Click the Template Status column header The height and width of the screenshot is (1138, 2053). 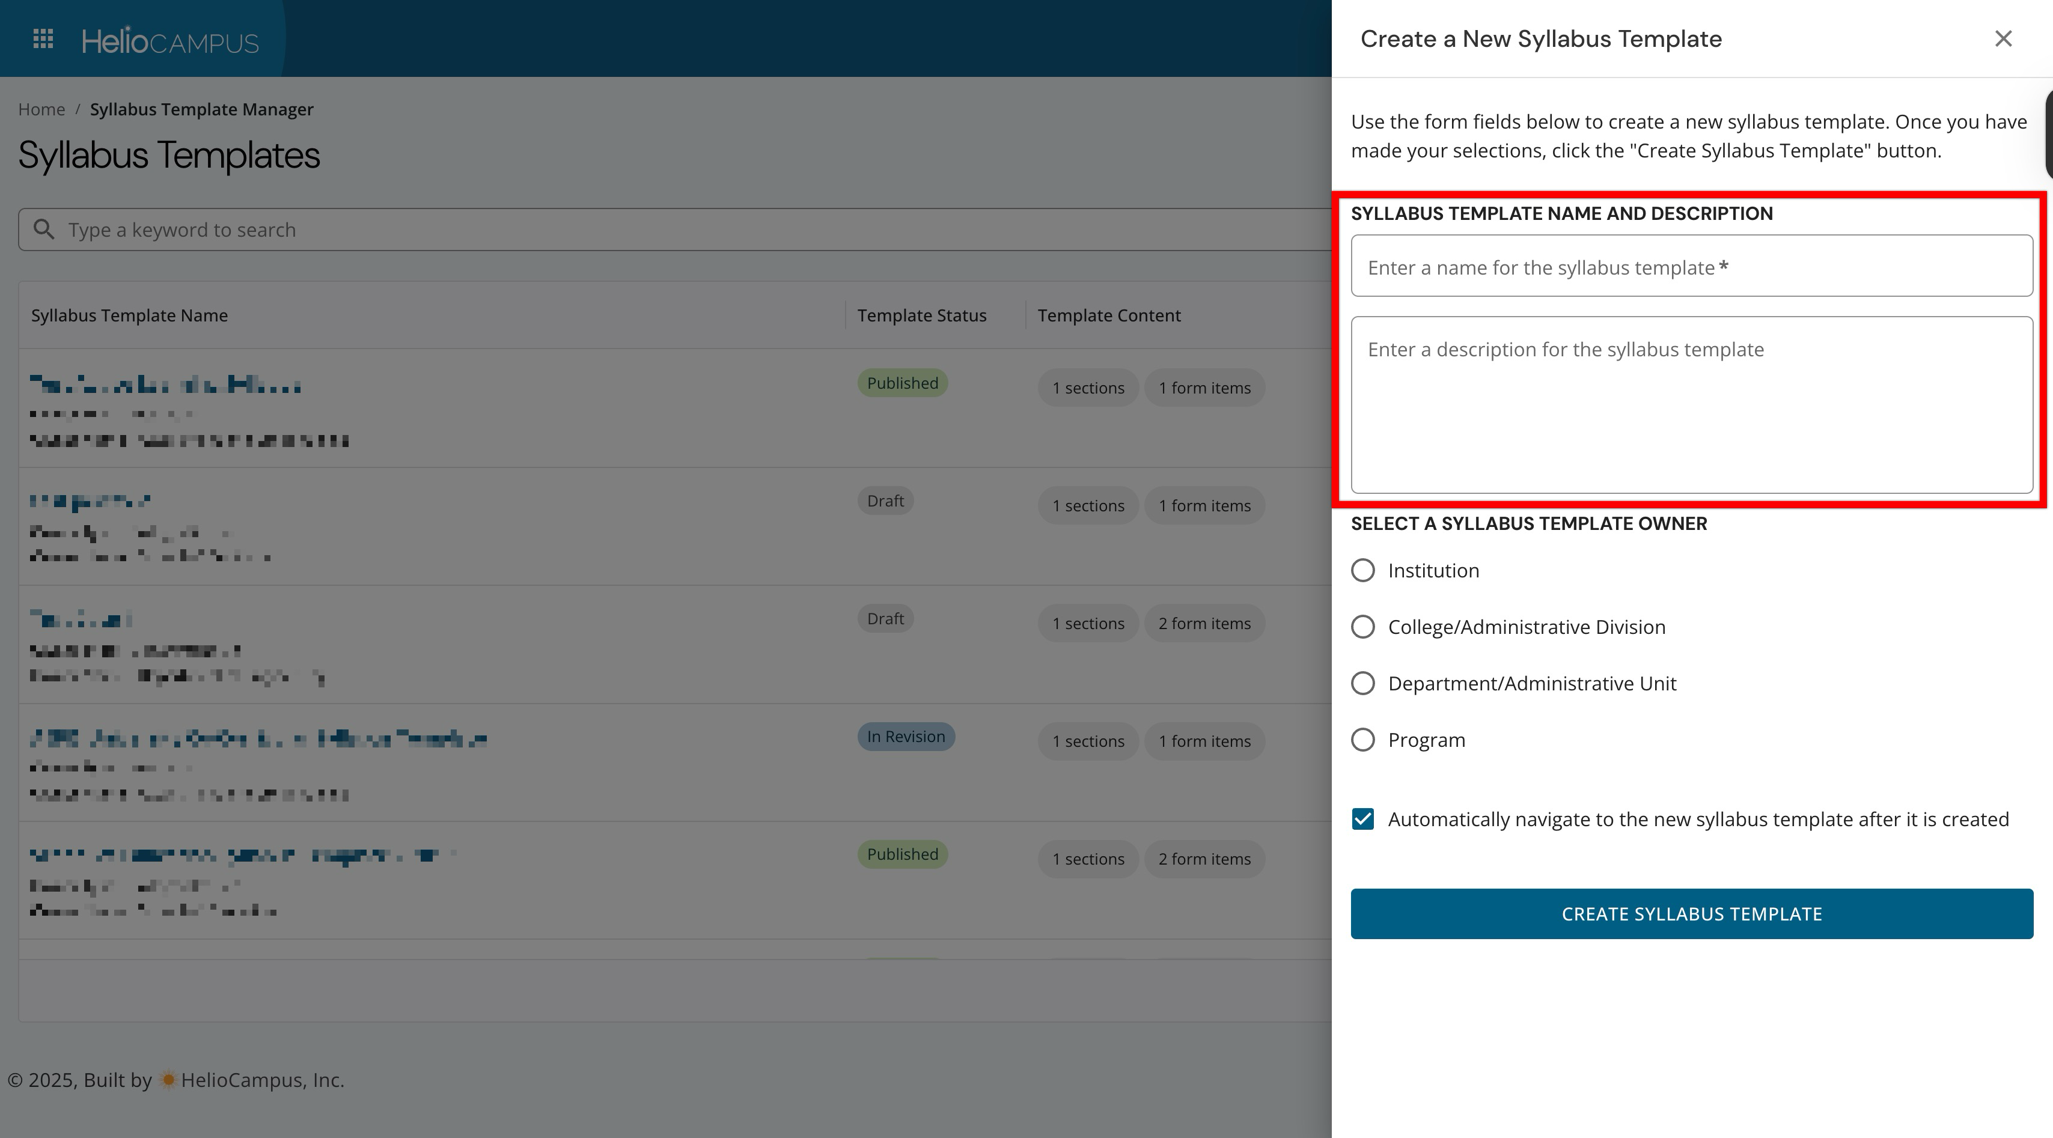(921, 315)
